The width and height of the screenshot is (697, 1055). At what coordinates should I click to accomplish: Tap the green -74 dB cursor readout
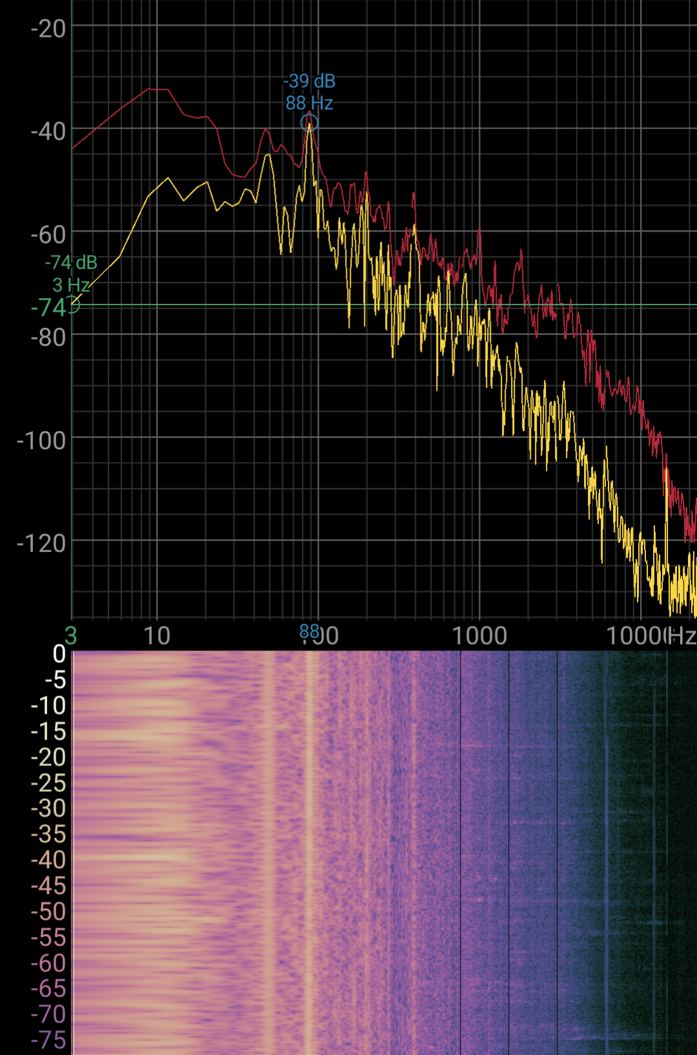click(x=71, y=262)
